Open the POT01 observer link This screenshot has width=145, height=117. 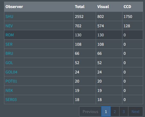tap(11, 81)
